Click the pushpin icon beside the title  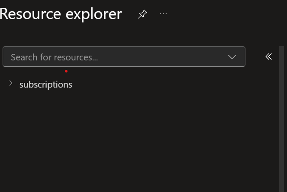coord(142,14)
